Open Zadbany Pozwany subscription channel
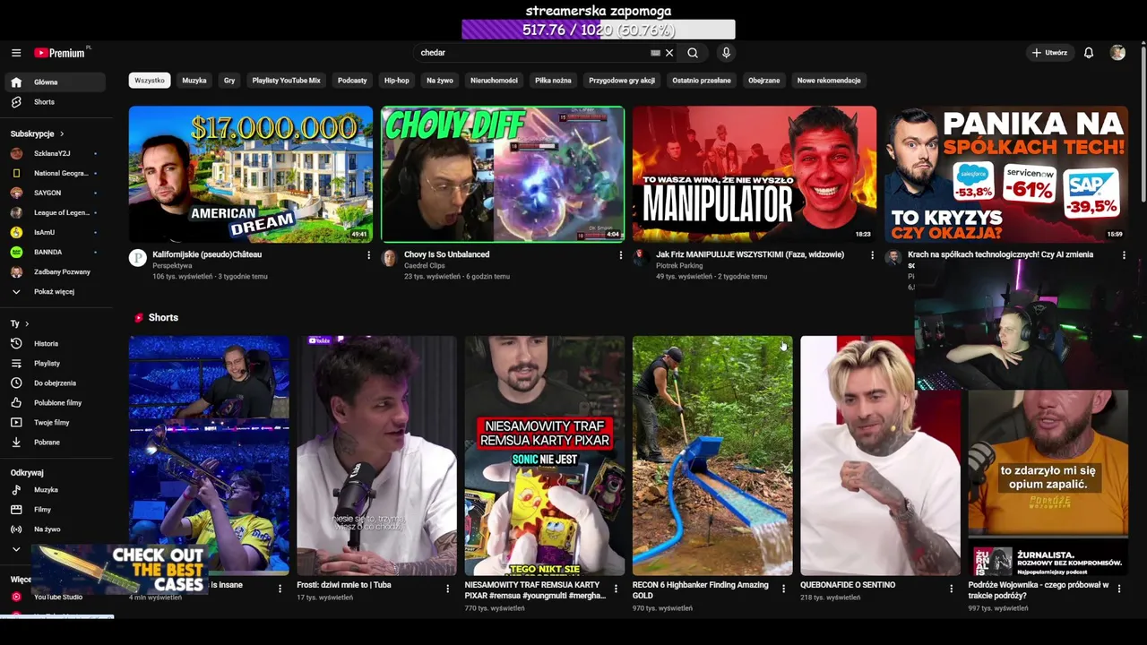 coord(54,271)
